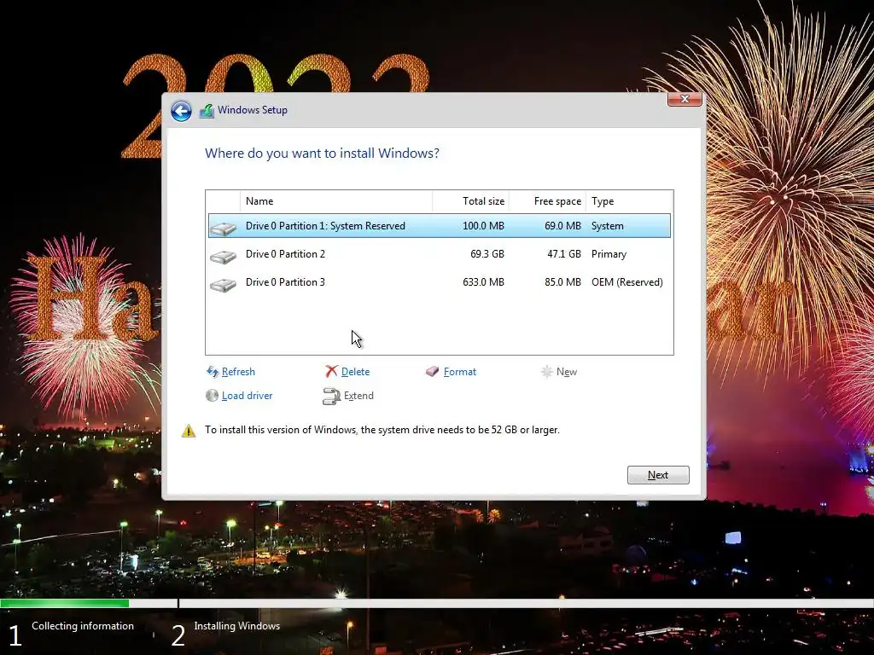Click the drive icon for Partition 3
Screen dimensions: 874x655
click(223, 285)
